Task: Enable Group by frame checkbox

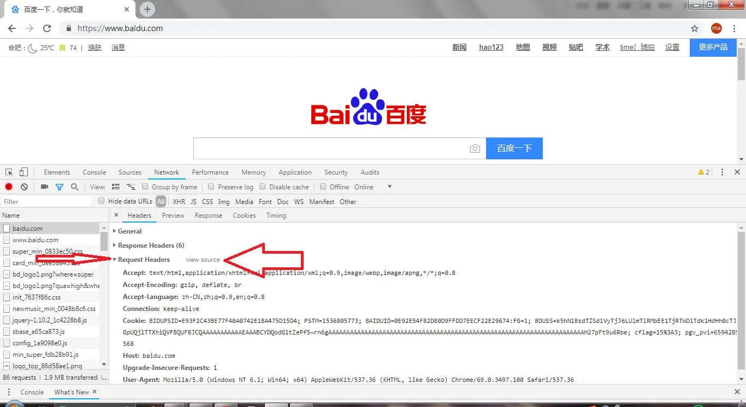Action: pos(145,187)
